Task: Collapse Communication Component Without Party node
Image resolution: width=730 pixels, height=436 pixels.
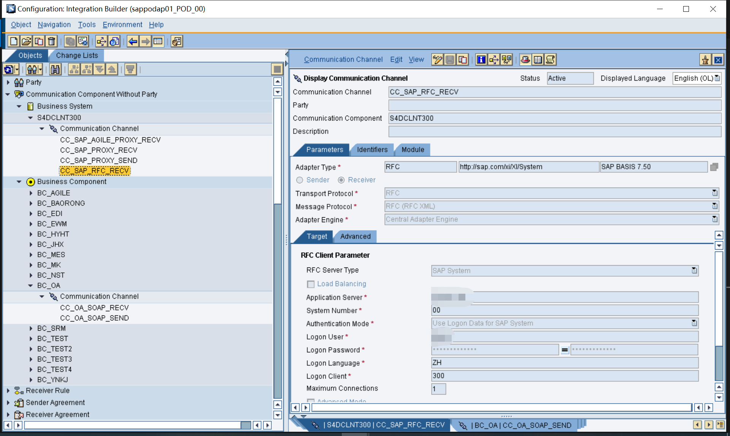Action: (8, 94)
